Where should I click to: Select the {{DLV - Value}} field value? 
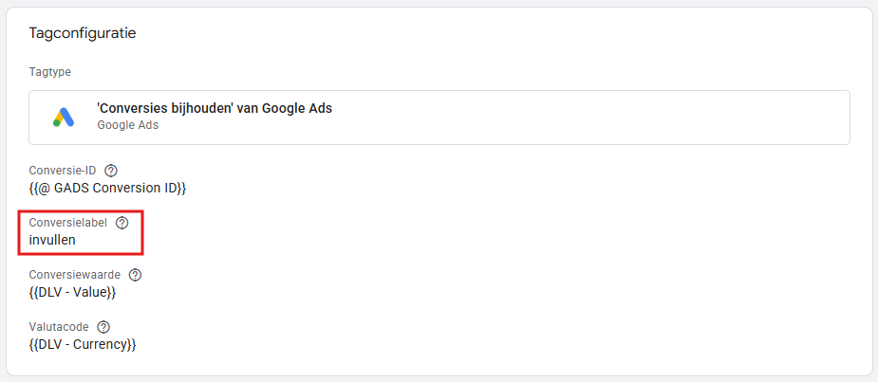click(x=73, y=292)
